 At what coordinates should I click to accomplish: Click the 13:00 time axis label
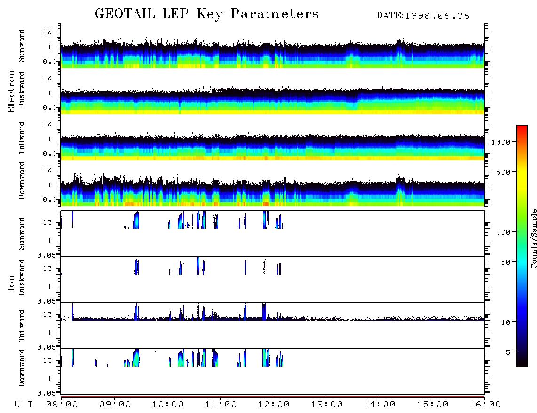[x=327, y=405]
